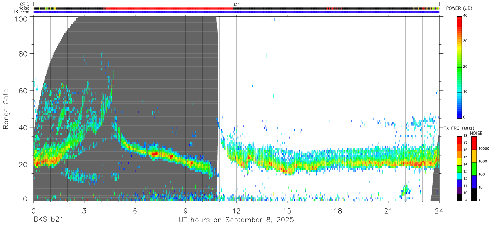
Task: Click x-axis tick label 18
Action: point(338,210)
